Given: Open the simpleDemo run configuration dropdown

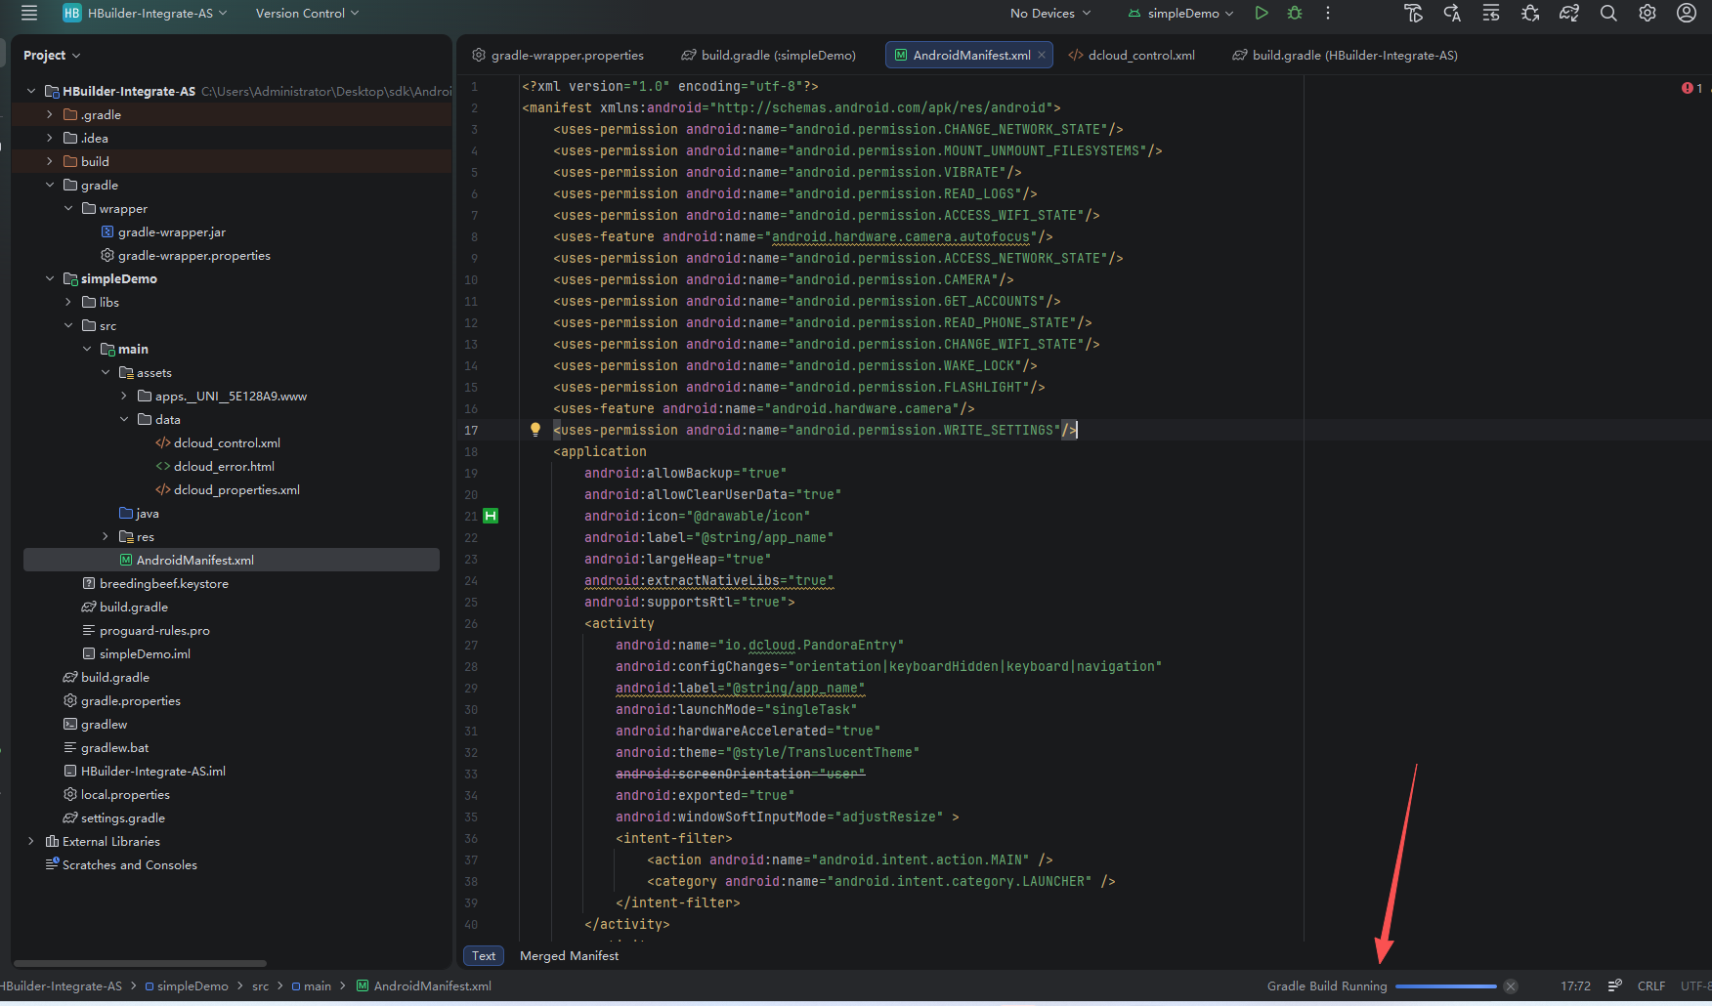Looking at the screenshot, I should click(x=1180, y=13).
